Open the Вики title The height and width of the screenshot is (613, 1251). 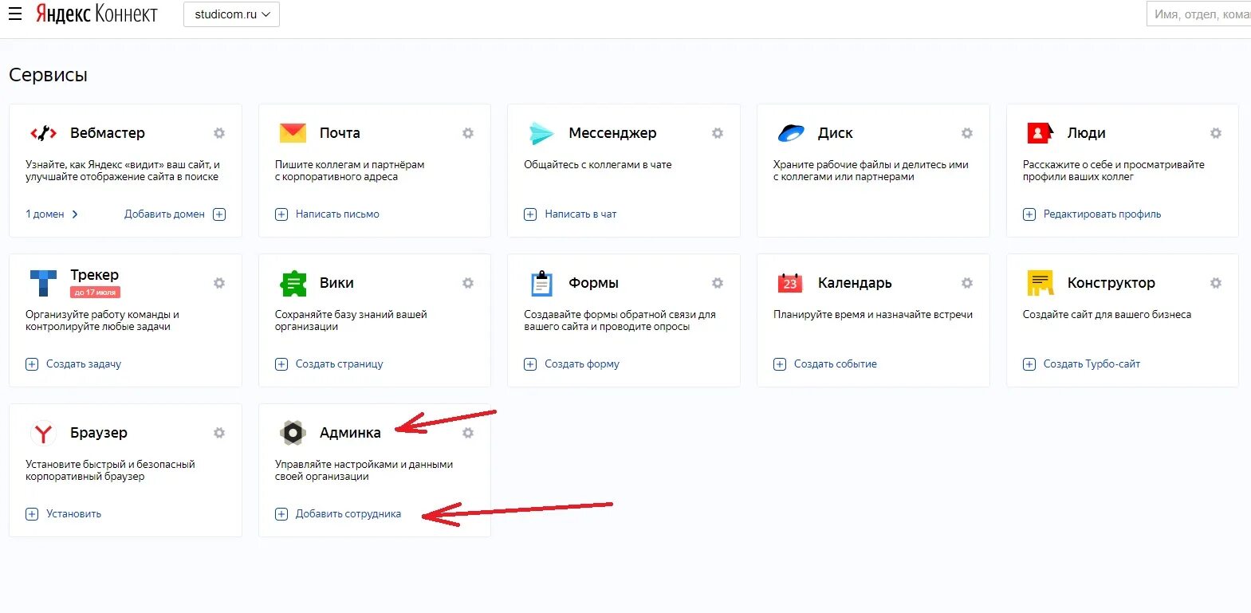pyautogui.click(x=336, y=283)
